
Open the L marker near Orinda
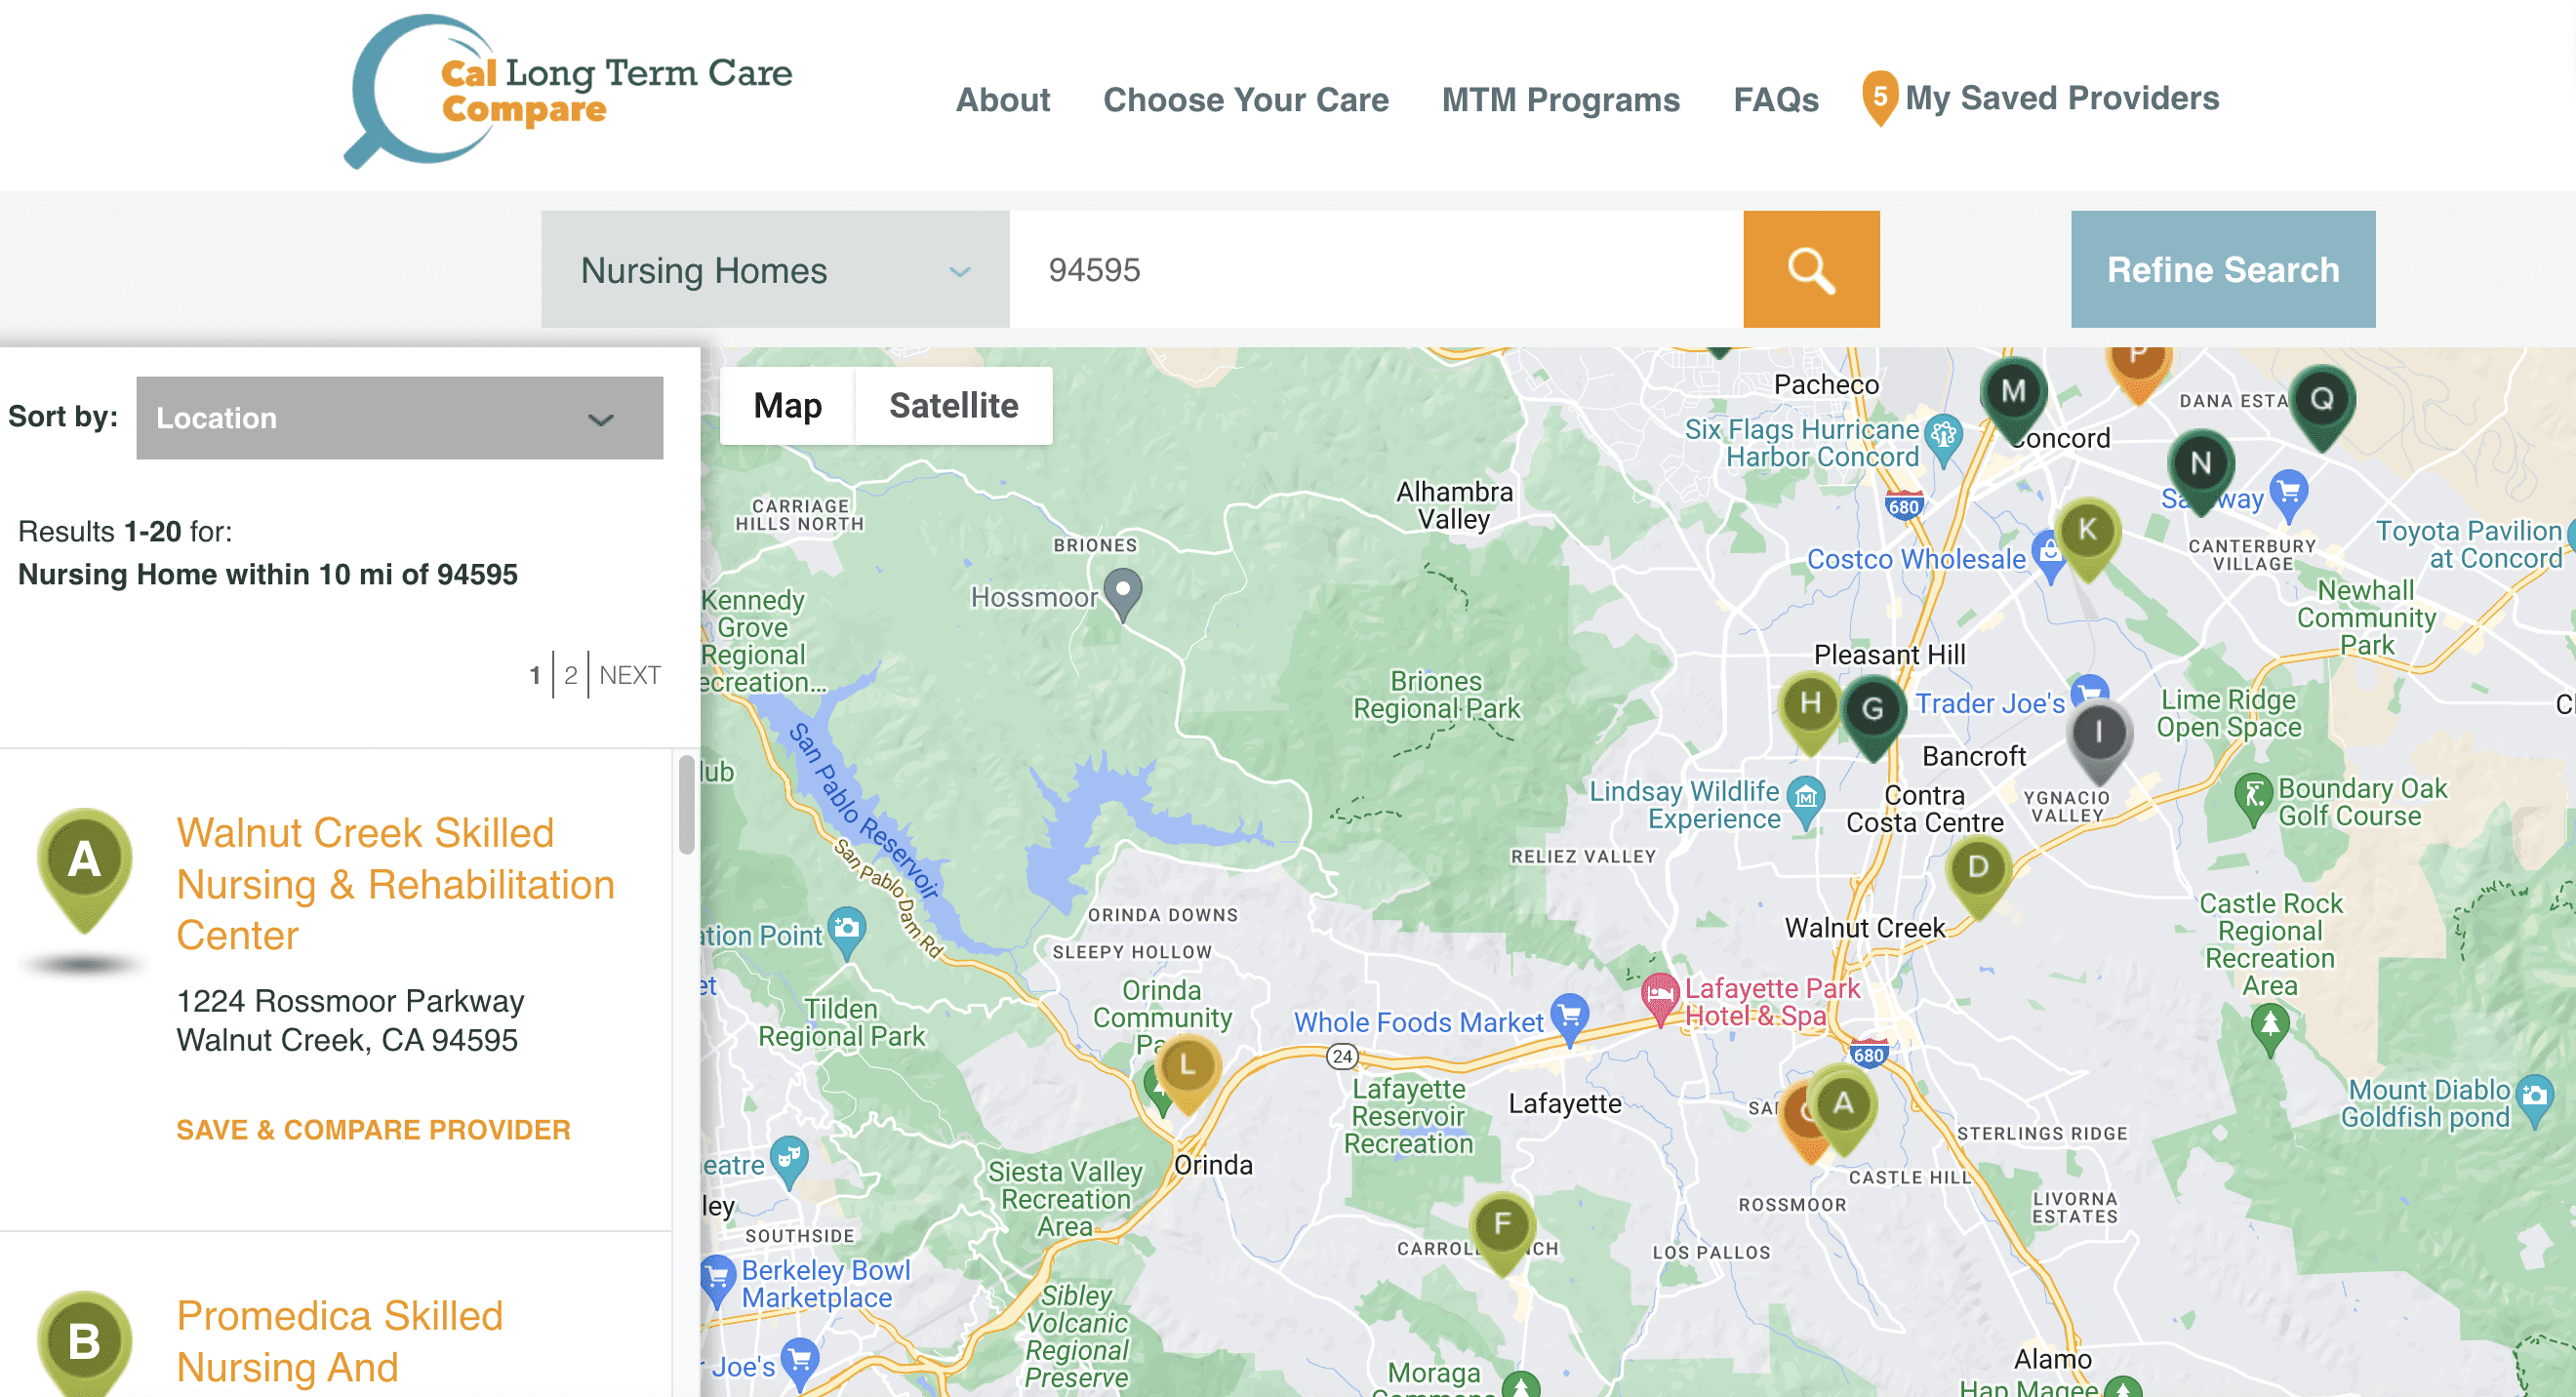click(1187, 1066)
